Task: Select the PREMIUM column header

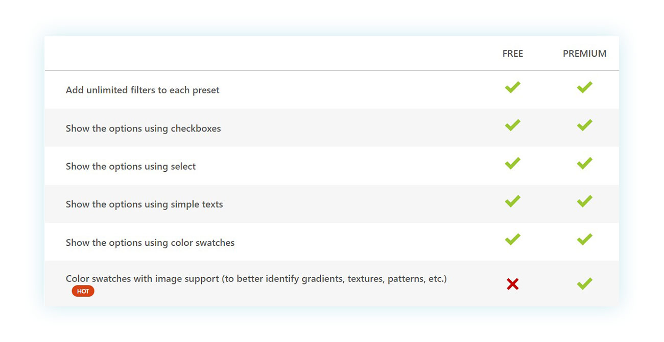Action: click(x=584, y=54)
